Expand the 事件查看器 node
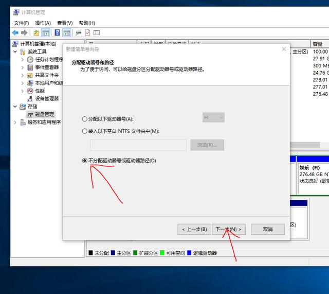Image resolution: width=329 pixels, height=294 pixels. tap(23, 67)
